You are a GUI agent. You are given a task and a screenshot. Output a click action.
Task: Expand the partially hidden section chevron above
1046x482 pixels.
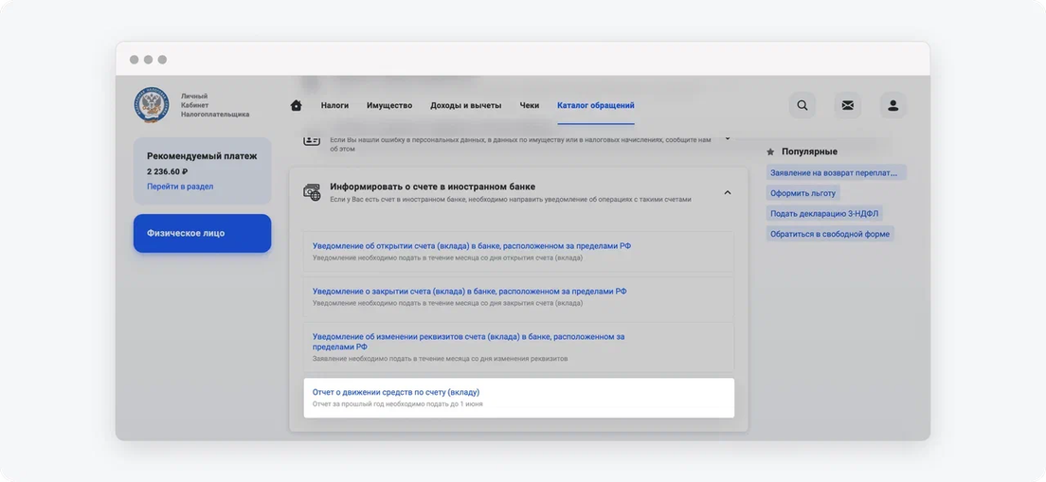click(727, 138)
